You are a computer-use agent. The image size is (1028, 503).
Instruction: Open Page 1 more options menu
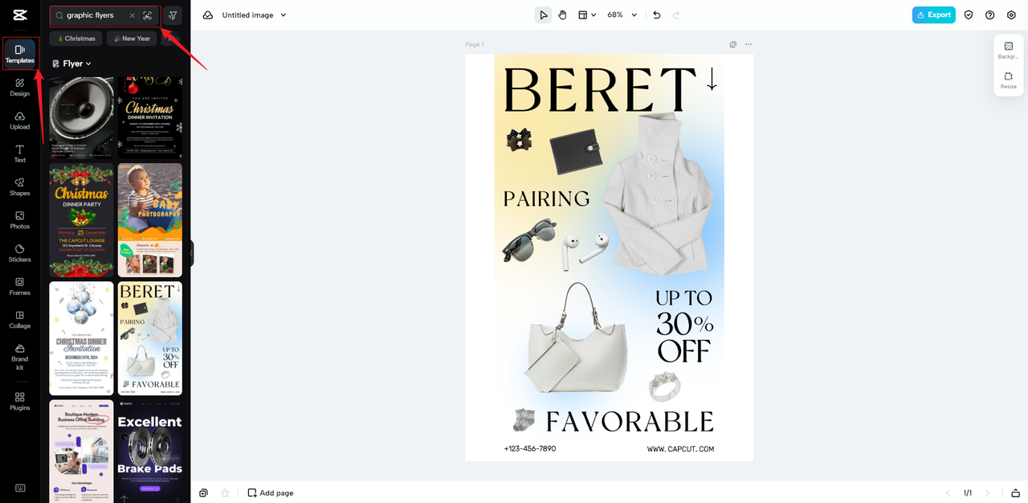(x=749, y=44)
